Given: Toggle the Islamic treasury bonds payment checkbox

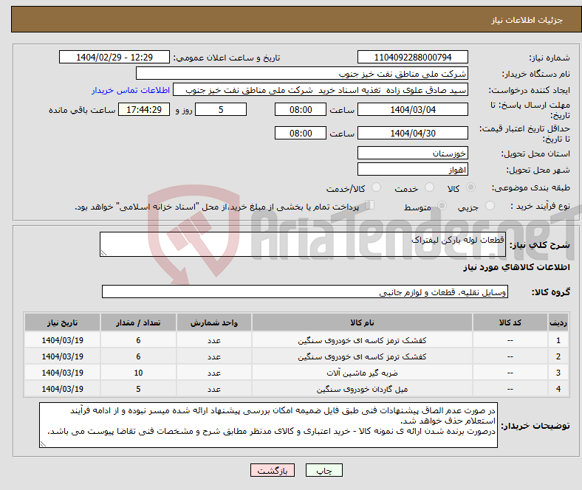Looking at the screenshot, I should click(370, 205).
